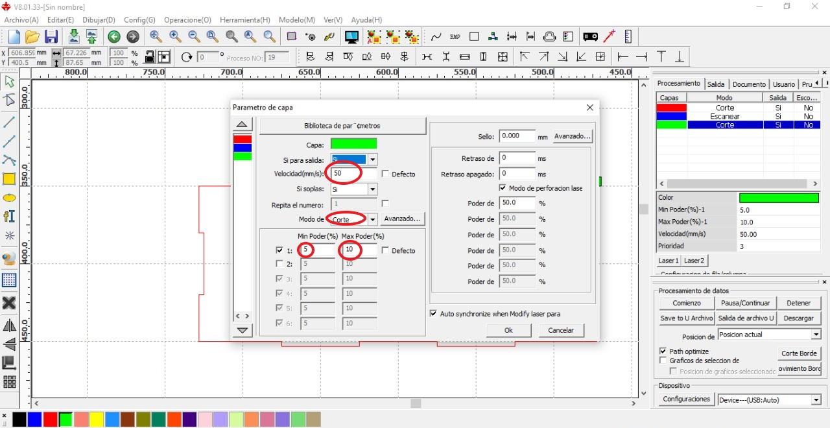Select the array grid tool at bottom

(x=9, y=382)
